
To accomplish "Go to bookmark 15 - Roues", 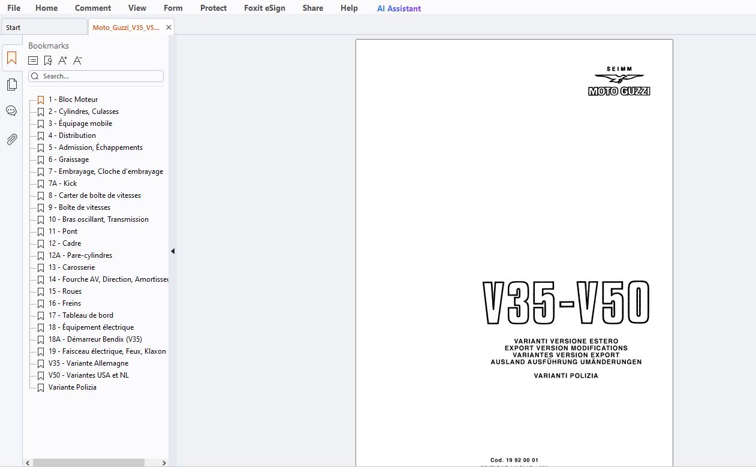I will click(65, 291).
